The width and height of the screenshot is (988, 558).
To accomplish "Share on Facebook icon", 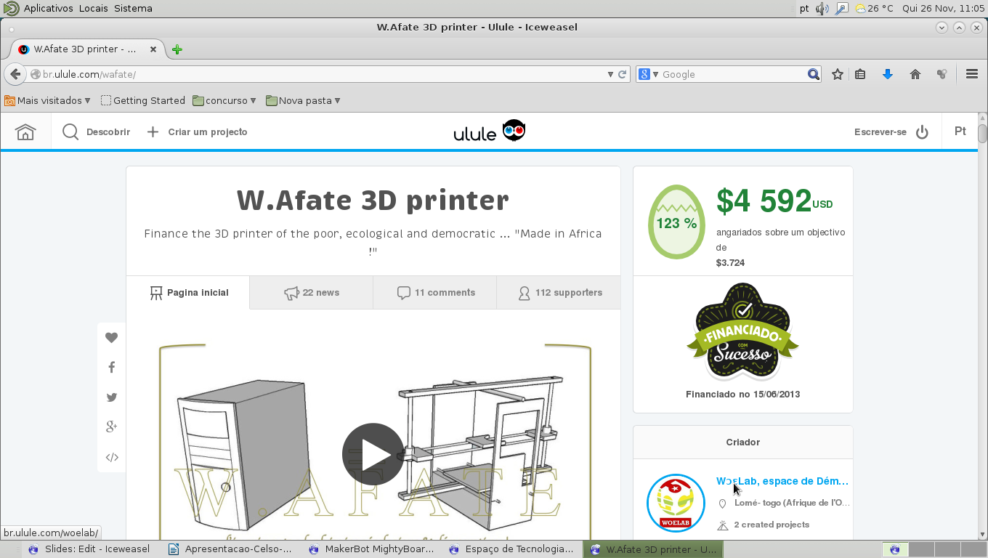I will pyautogui.click(x=111, y=368).
